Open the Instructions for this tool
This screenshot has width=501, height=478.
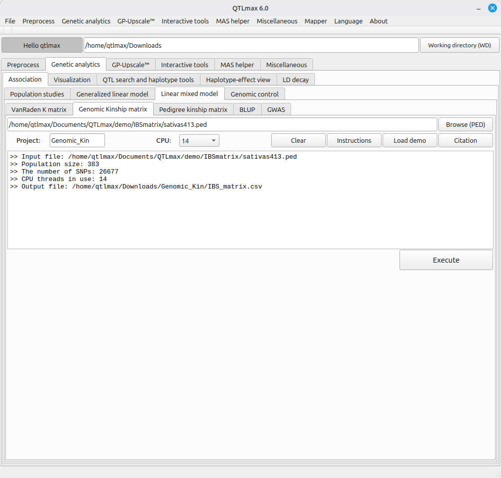pos(354,141)
